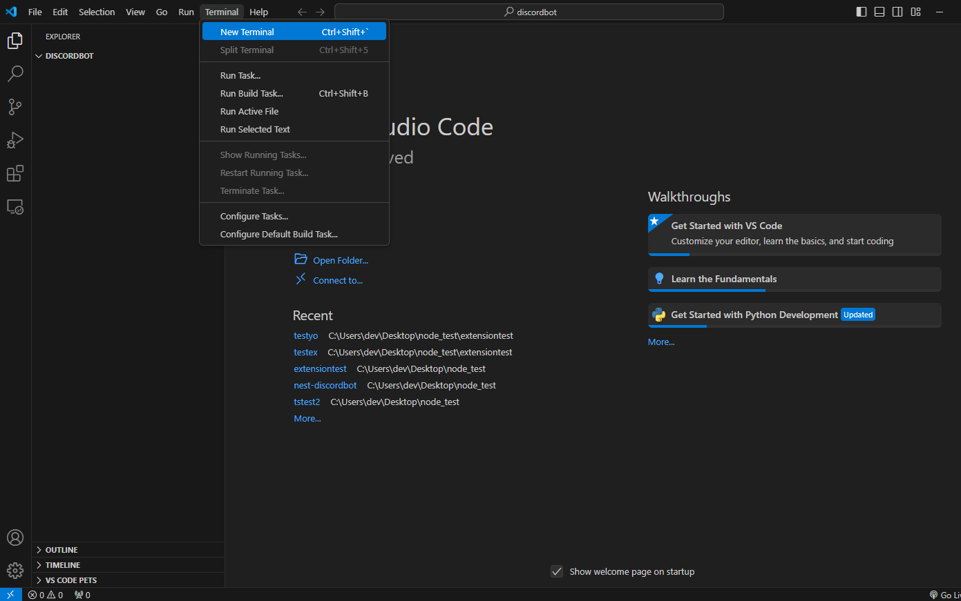This screenshot has width=961, height=601.
Task: Select New Terminal from the menu
Action: click(x=294, y=32)
